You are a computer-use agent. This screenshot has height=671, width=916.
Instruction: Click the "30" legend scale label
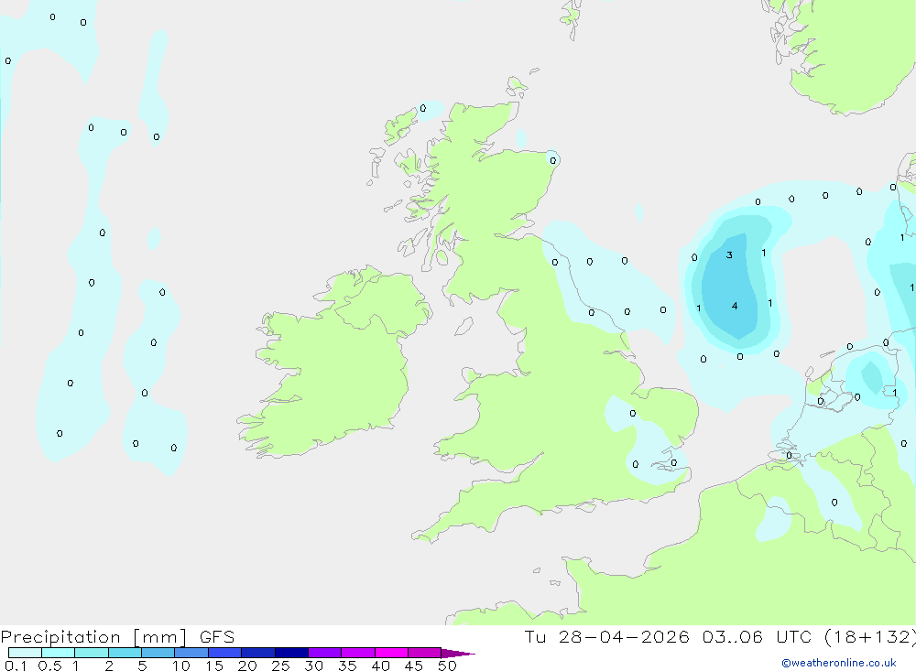point(314,666)
